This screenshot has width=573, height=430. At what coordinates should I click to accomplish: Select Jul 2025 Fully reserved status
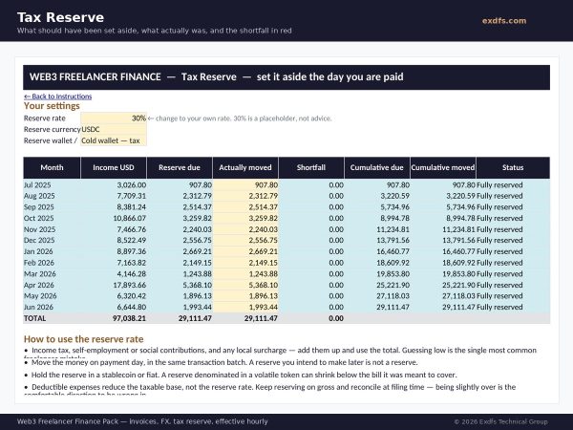pos(513,185)
